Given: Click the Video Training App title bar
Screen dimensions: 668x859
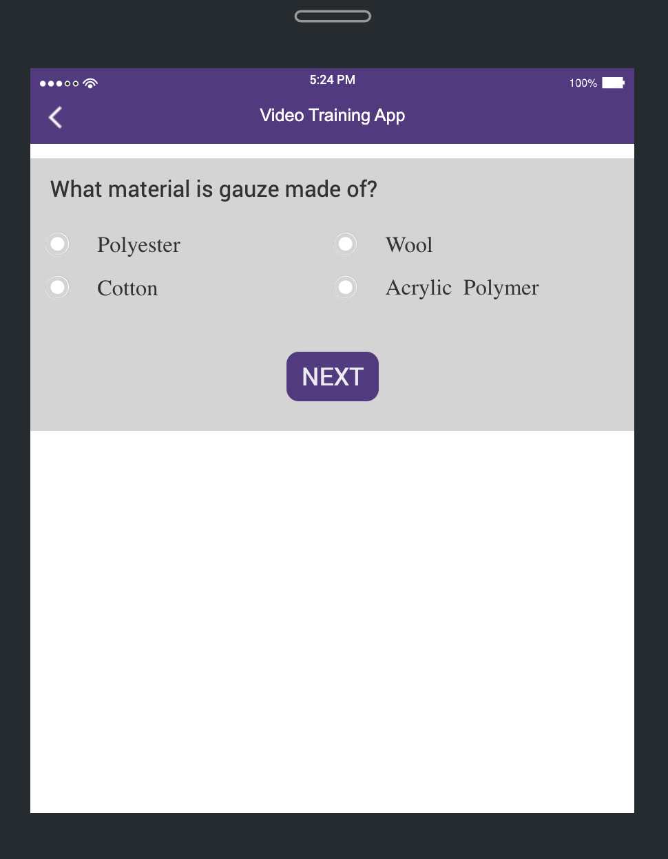Looking at the screenshot, I should (332, 115).
